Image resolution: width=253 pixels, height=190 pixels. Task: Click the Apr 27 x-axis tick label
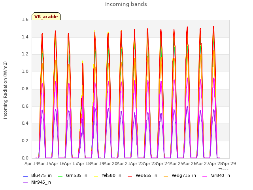(202, 163)
